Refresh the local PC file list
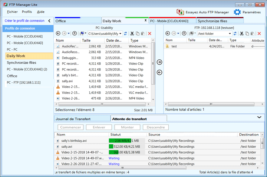267x177 pixels. click(125, 34)
